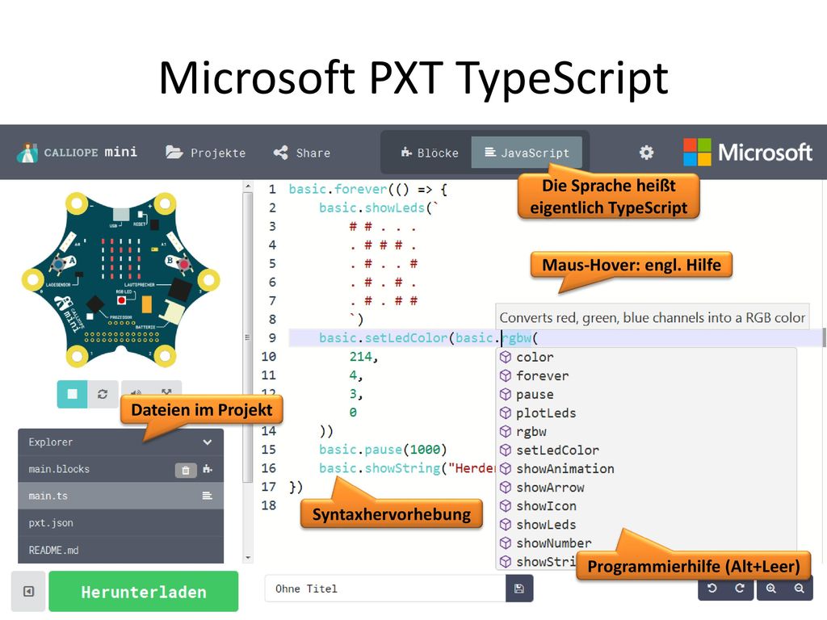Select setLedColor in the suggestion list
This screenshot has height=620, width=827.
coord(647,450)
